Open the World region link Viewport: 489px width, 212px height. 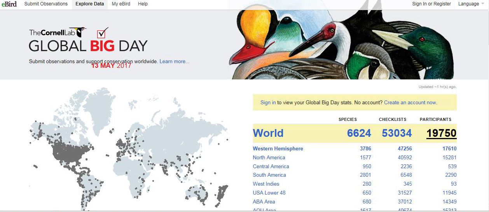(268, 133)
